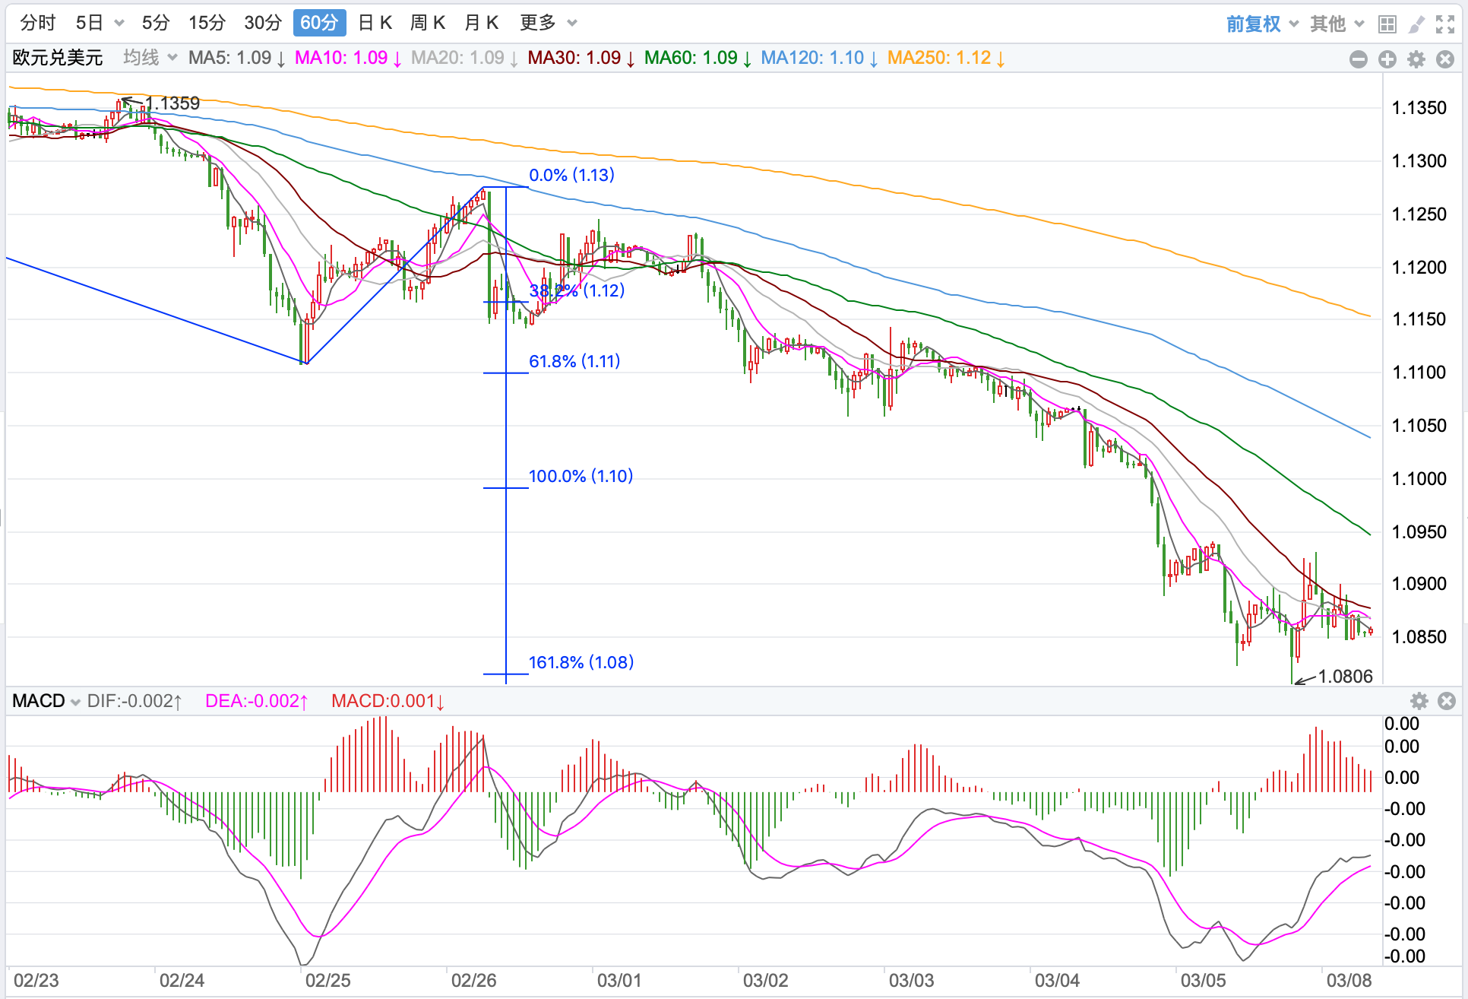Close the MACD indicator panel
The image size is (1468, 999).
point(1447,701)
